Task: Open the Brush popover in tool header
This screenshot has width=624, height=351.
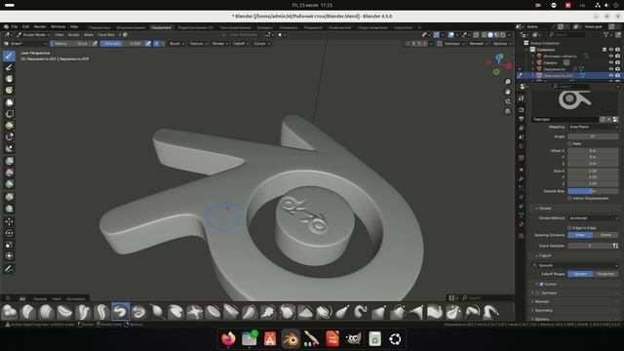Action: [x=176, y=43]
